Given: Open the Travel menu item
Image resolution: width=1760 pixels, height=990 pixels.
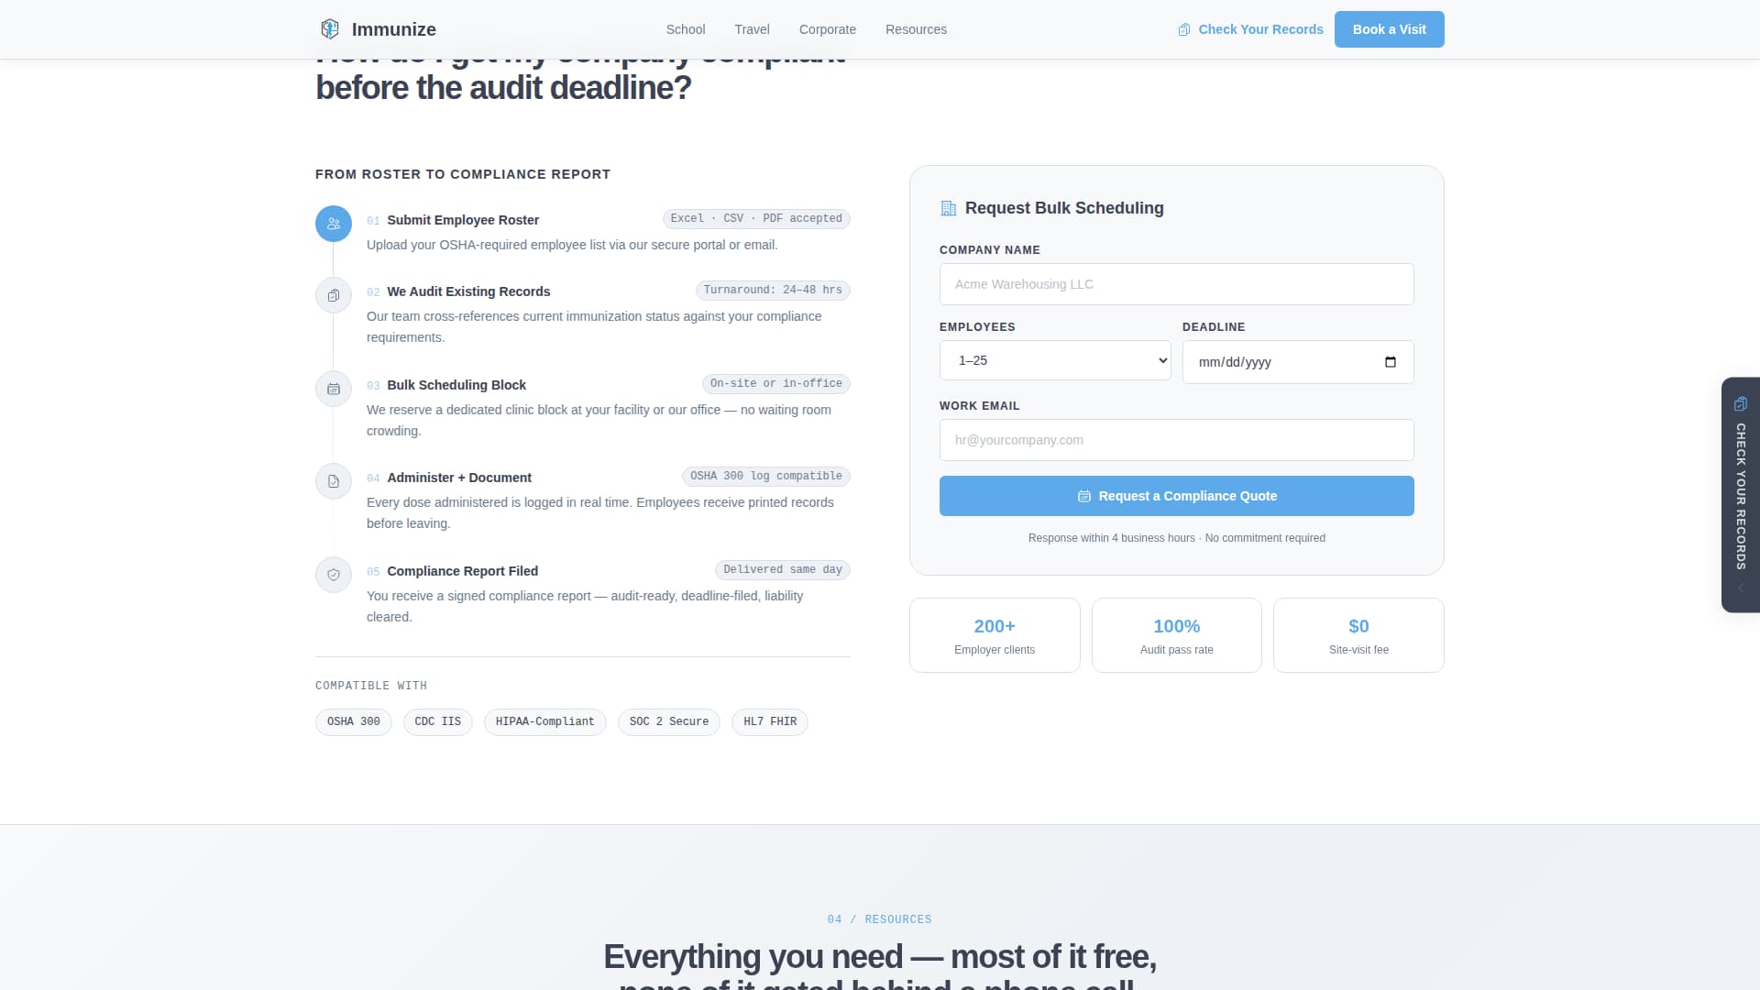Looking at the screenshot, I should pyautogui.click(x=752, y=29).
